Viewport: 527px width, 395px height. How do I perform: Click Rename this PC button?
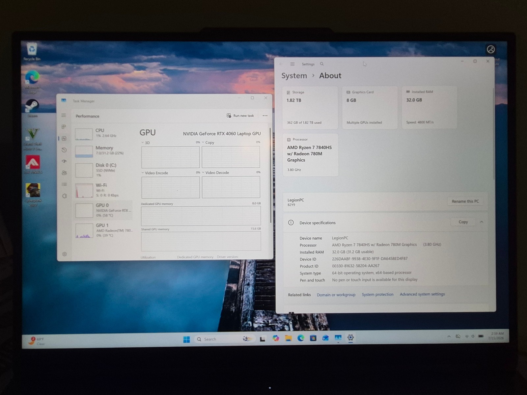point(465,201)
